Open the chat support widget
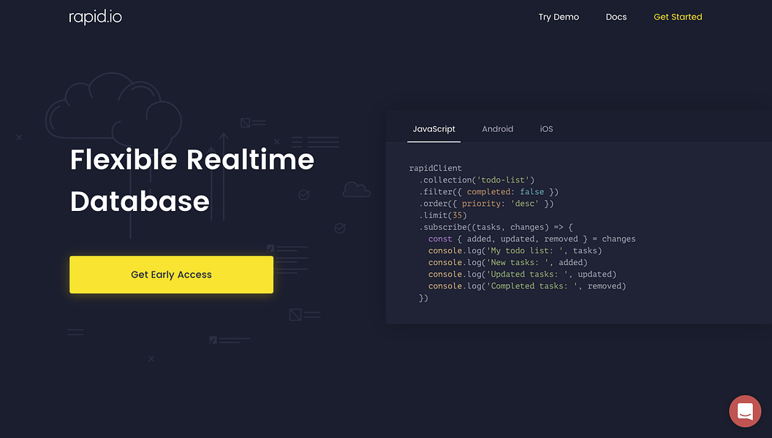Screen dimensions: 772x438 (x=745, y=411)
